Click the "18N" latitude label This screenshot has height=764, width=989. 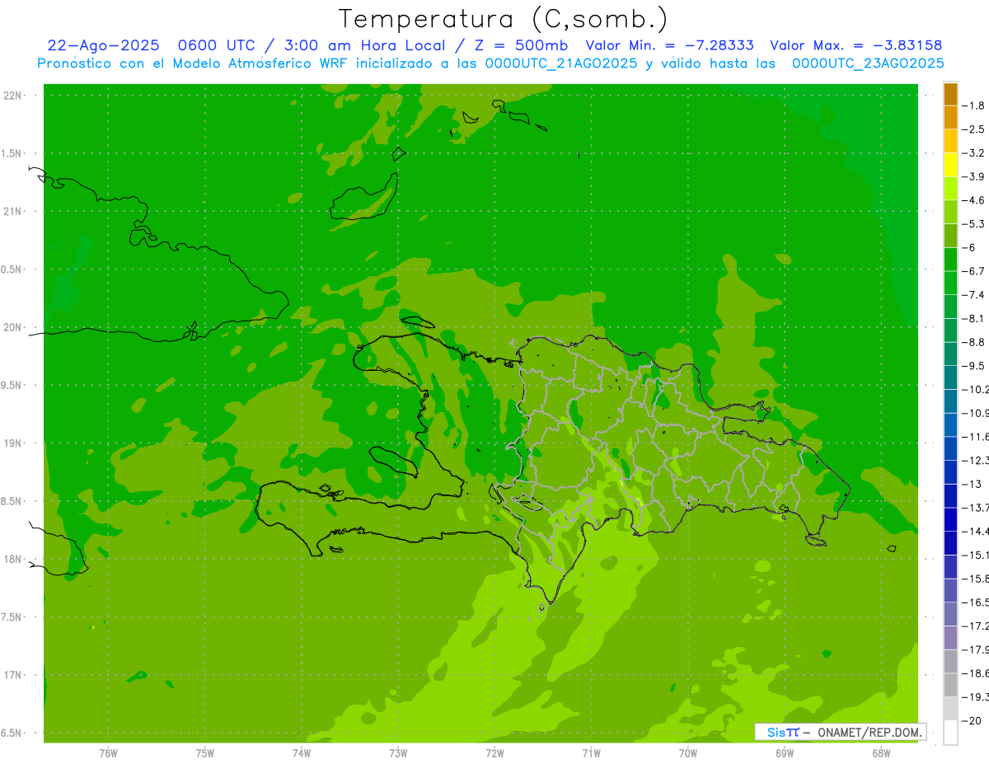[x=13, y=559]
